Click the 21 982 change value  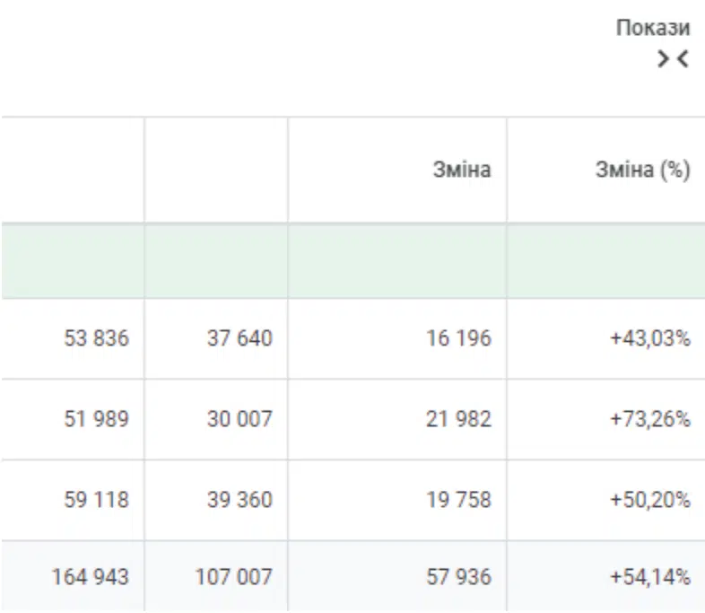tap(458, 418)
